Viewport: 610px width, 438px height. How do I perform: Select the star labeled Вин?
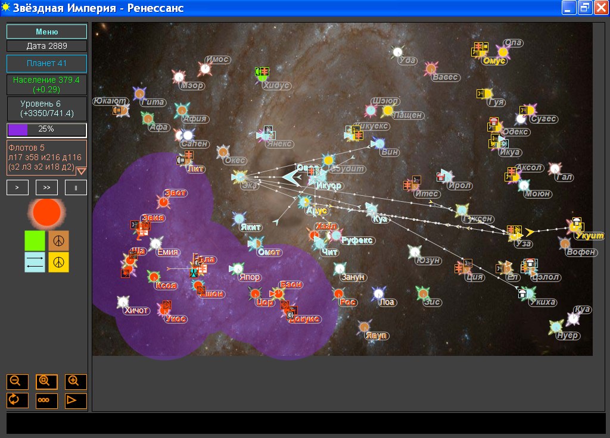tap(378, 144)
